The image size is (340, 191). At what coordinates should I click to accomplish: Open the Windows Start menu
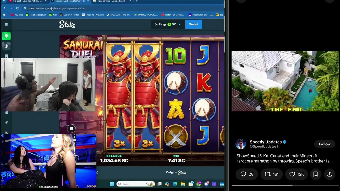(112, 184)
